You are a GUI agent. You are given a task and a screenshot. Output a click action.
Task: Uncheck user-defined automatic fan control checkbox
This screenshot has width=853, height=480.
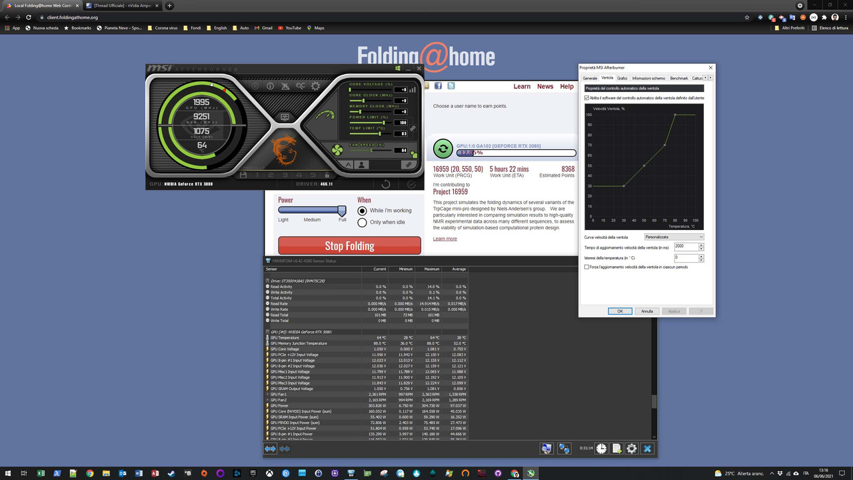coord(586,98)
